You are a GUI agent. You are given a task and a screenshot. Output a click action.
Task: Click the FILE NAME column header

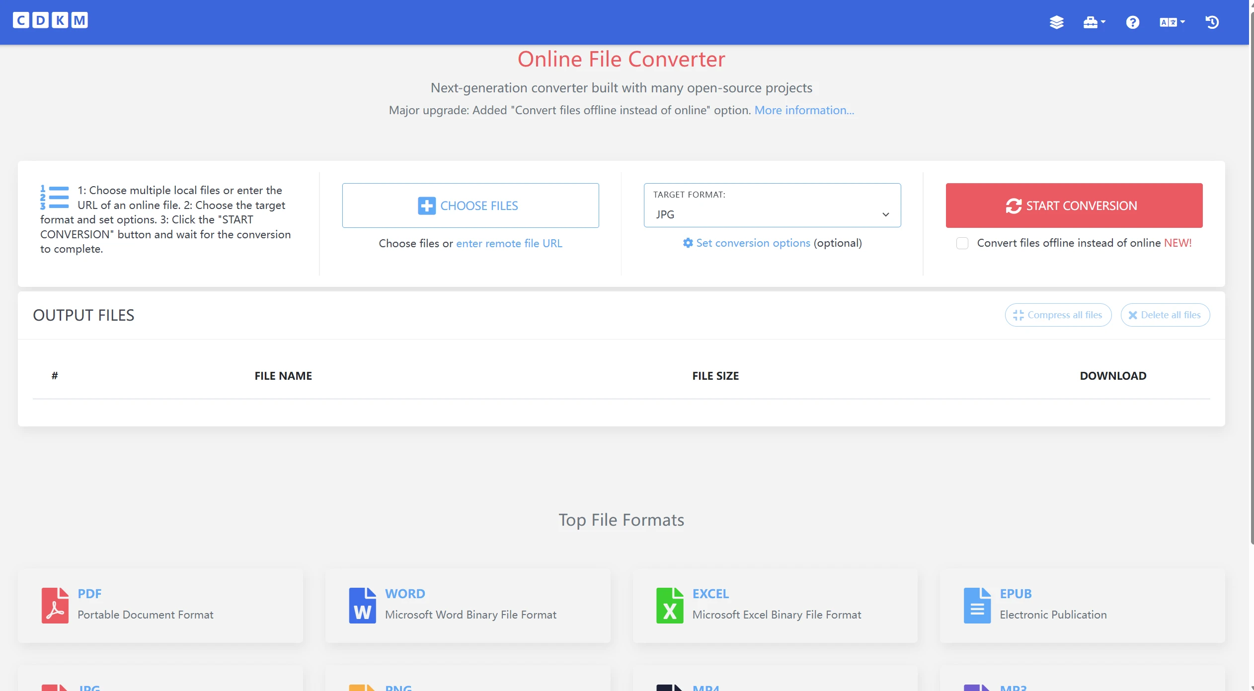click(283, 376)
